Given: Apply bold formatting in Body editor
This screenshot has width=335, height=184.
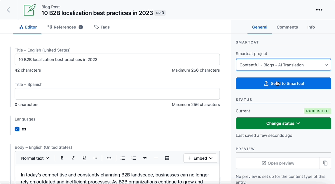Looking at the screenshot, I should pyautogui.click(x=62, y=158).
